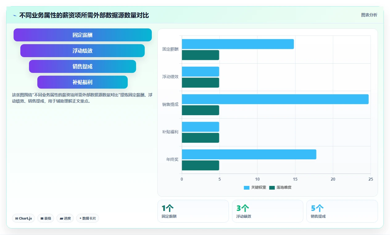Click the 进度 tag chip
This screenshot has width=390, height=235.
pos(65,218)
